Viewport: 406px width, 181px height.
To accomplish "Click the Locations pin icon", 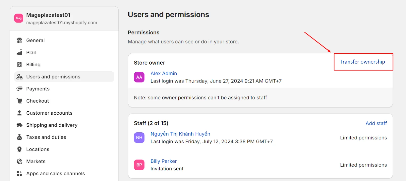I will click(x=20, y=149).
